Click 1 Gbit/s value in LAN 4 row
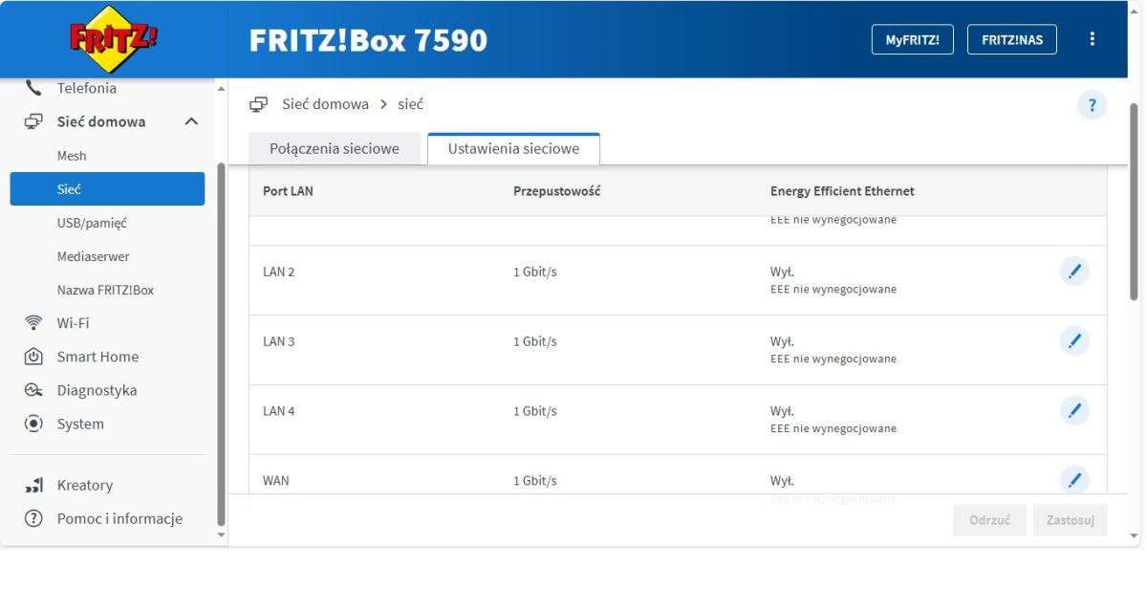1147x611 pixels. 534,411
